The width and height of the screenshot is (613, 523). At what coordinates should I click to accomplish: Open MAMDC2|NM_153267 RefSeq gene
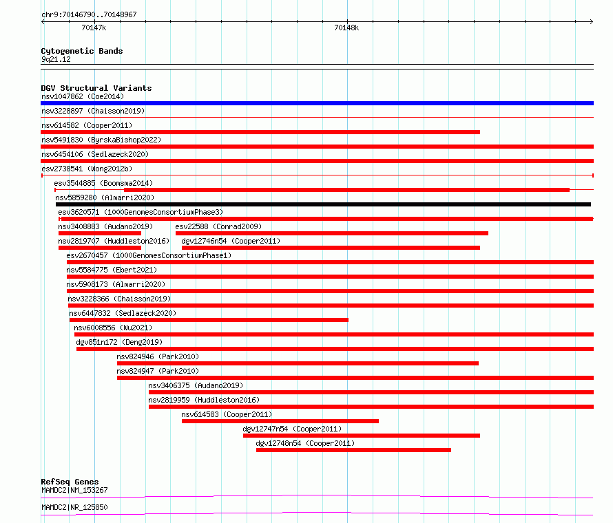coord(74,490)
